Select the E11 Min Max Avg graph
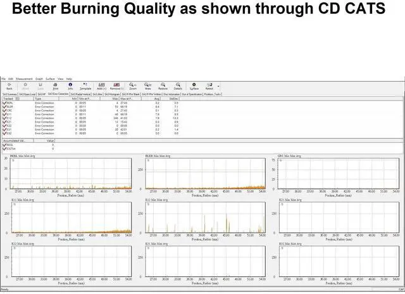This screenshot has height=294, width=405. [x=72, y=217]
